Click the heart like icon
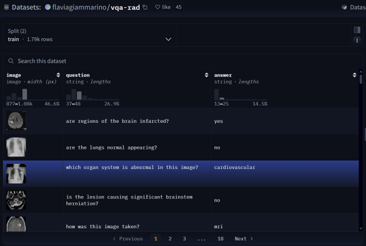Viewport: 366px width, 246px height. pyautogui.click(x=157, y=8)
